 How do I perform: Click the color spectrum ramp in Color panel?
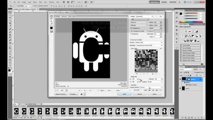pyautogui.click(x=191, y=22)
